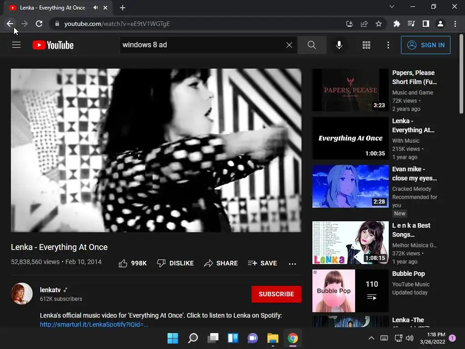Image resolution: width=465 pixels, height=349 pixels.
Task: Open YouTube hamburger guide menu
Action: (x=16, y=45)
